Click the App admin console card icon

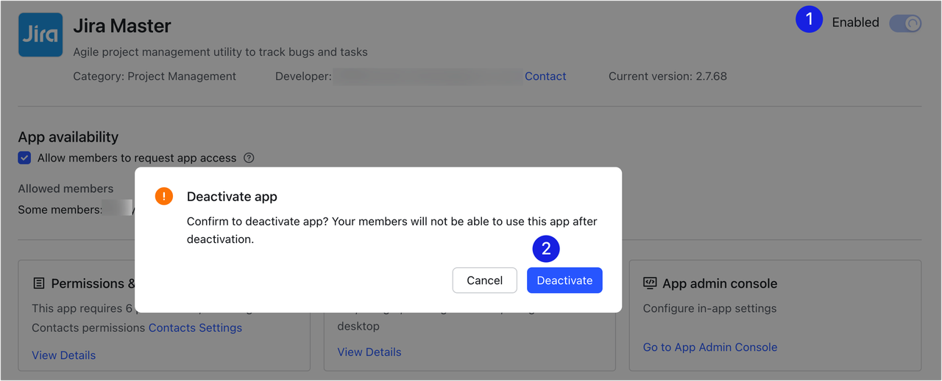click(x=650, y=283)
